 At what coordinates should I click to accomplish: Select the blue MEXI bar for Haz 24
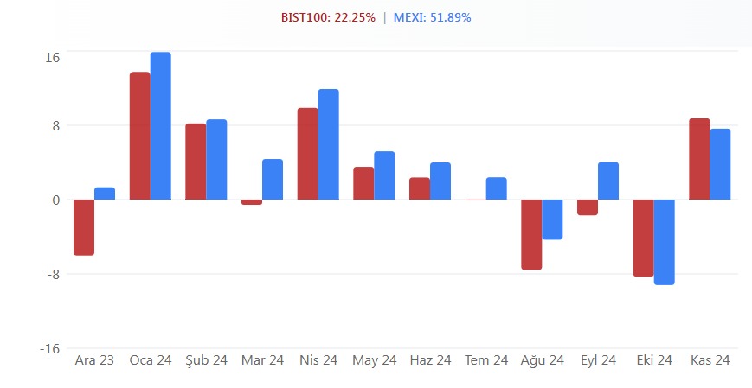440,181
